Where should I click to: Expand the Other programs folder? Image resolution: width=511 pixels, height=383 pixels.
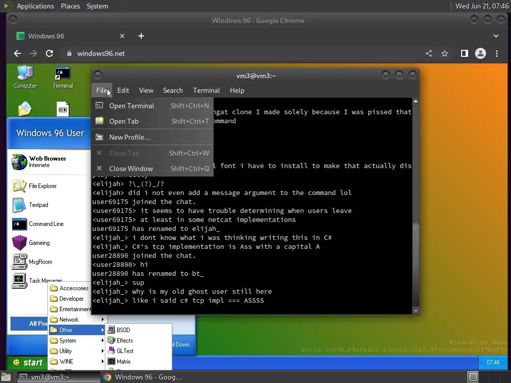77,330
